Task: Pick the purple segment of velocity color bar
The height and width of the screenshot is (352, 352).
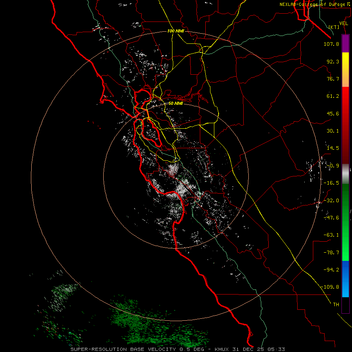Action: pyautogui.click(x=345, y=43)
